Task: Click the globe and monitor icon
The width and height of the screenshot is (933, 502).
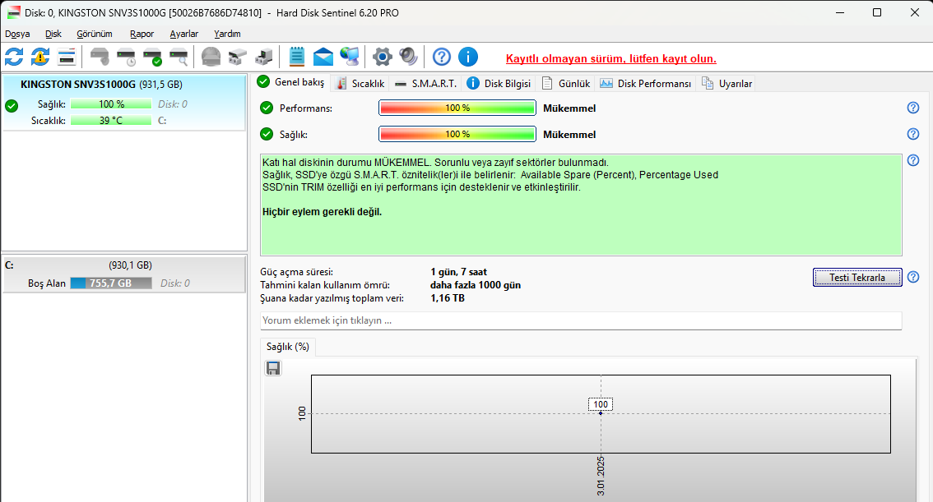Action: [x=350, y=57]
